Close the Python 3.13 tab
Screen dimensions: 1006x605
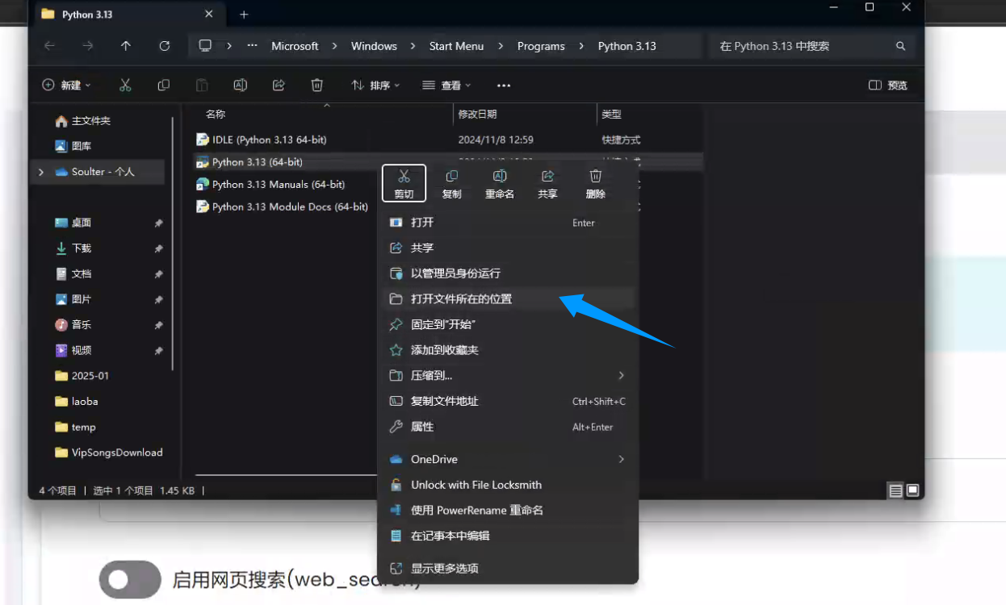[x=209, y=15]
